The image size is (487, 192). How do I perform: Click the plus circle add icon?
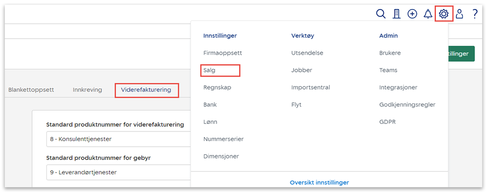point(412,14)
